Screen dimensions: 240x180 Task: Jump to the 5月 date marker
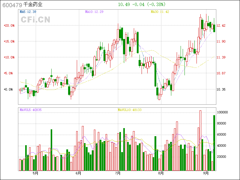point(36,173)
